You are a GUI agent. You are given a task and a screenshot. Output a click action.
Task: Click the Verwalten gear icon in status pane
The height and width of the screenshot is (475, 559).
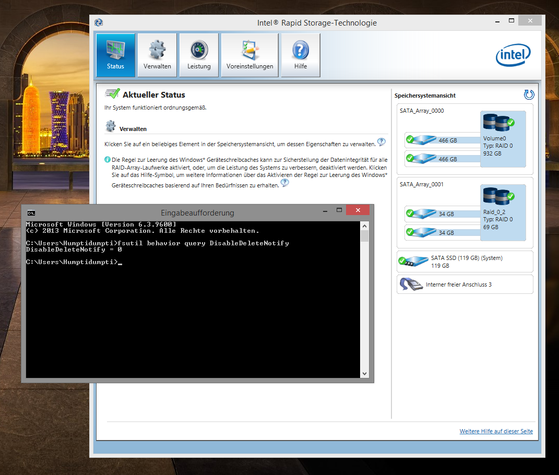tap(111, 126)
